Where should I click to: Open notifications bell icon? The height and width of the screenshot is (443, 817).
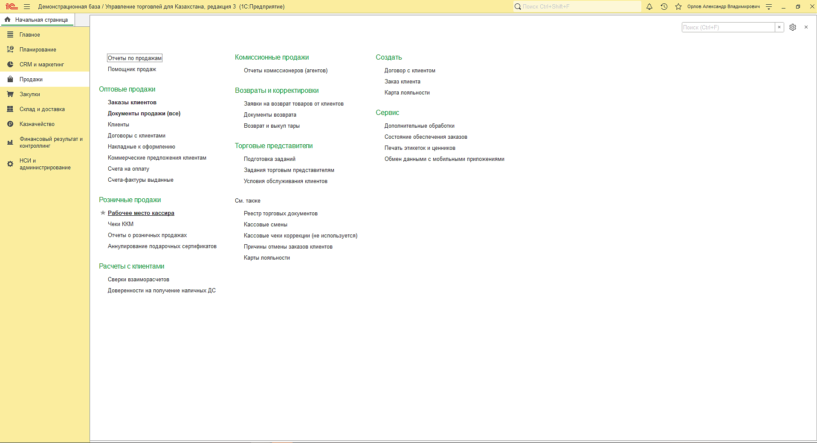click(649, 6)
